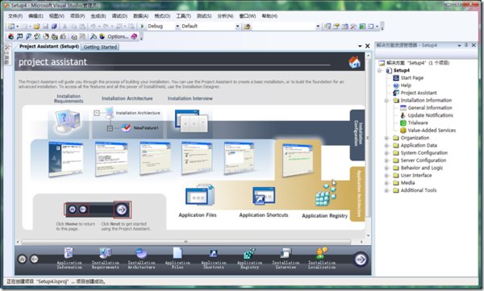Click the Installation Requirements computer icon
Screen dimensions: 484x291
pyautogui.click(x=68, y=122)
